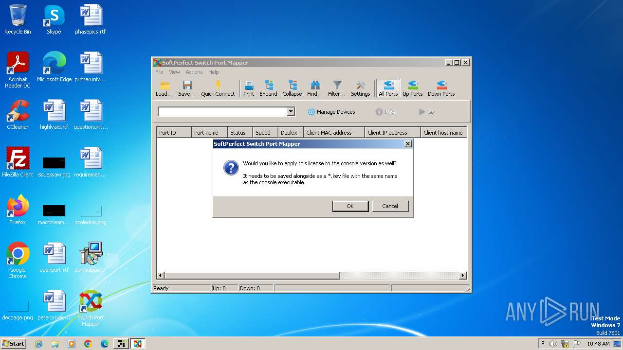Select FileZilla Client desktop shortcut
The width and height of the screenshot is (623, 350).
[18, 162]
